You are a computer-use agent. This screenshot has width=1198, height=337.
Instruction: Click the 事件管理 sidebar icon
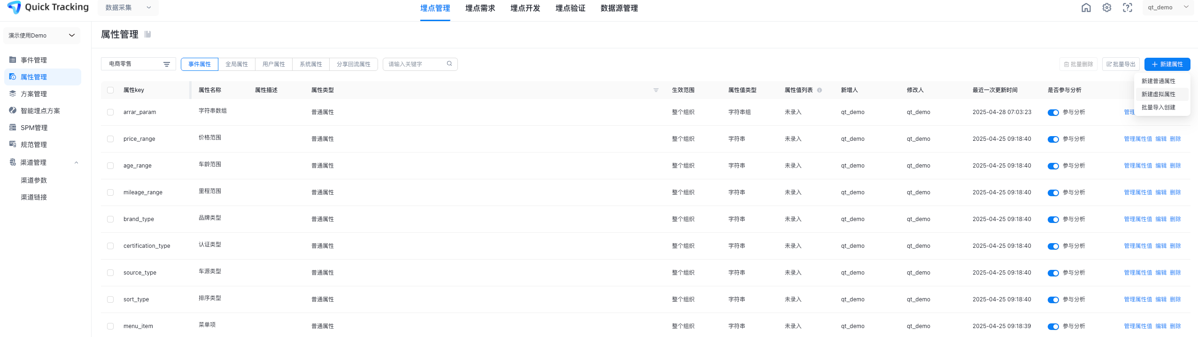13,60
